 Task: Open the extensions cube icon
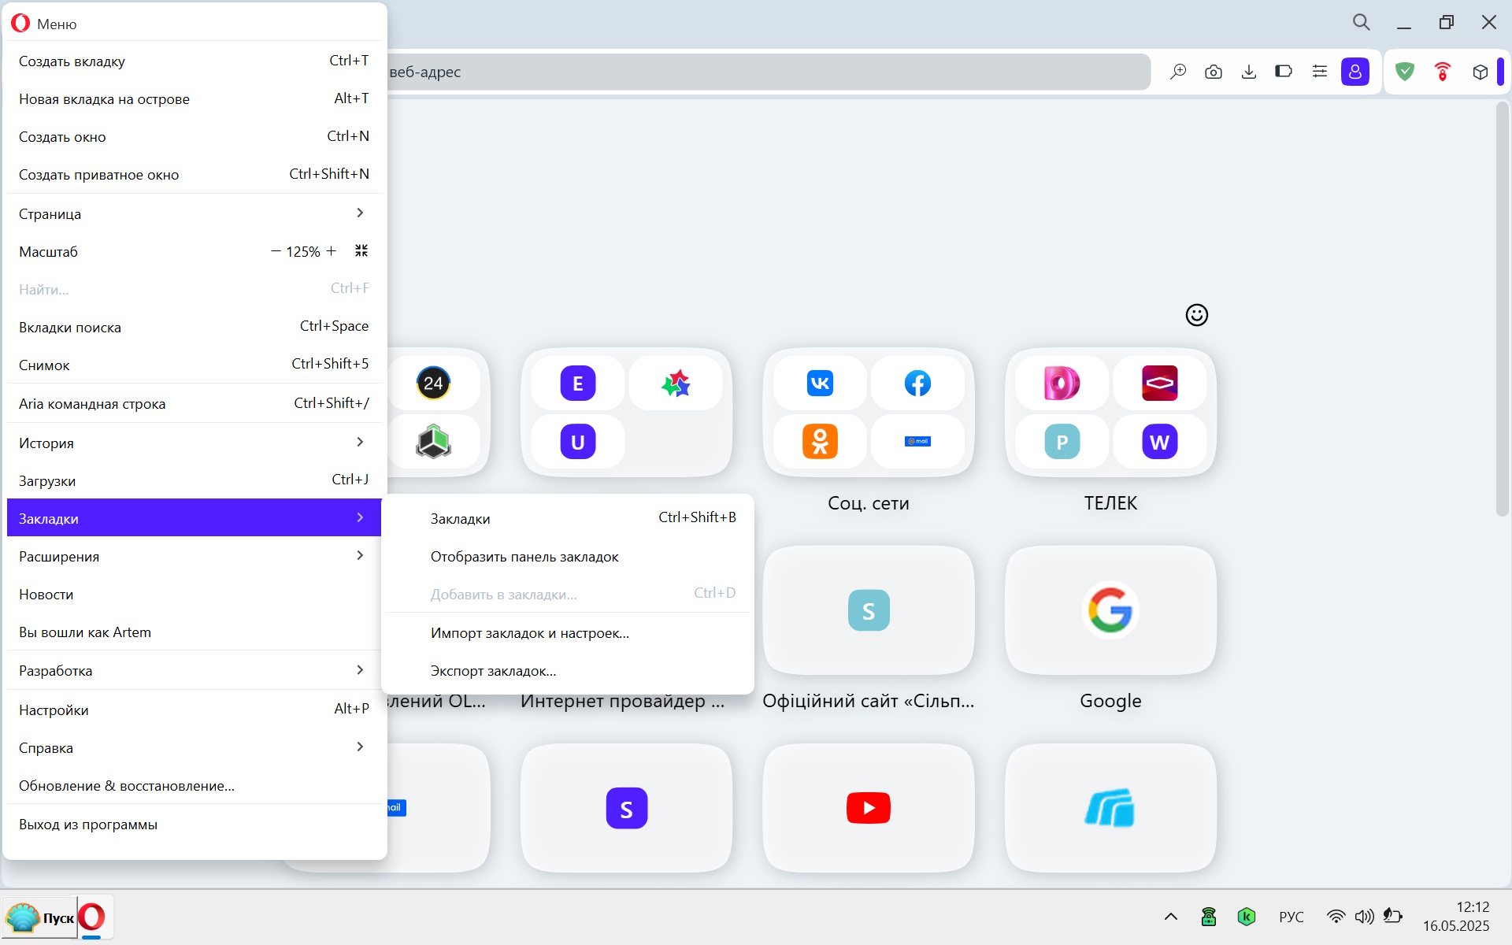point(1480,72)
